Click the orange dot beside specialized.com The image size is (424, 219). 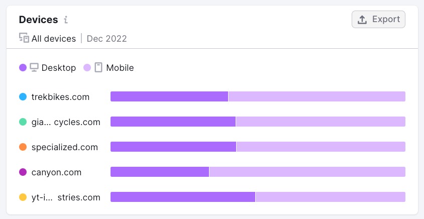(x=23, y=147)
